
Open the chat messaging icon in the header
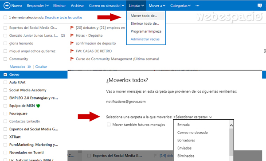(x=259, y=5)
